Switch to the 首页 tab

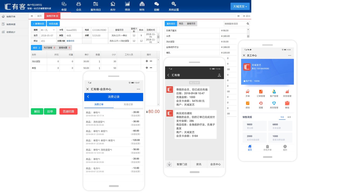40,16
